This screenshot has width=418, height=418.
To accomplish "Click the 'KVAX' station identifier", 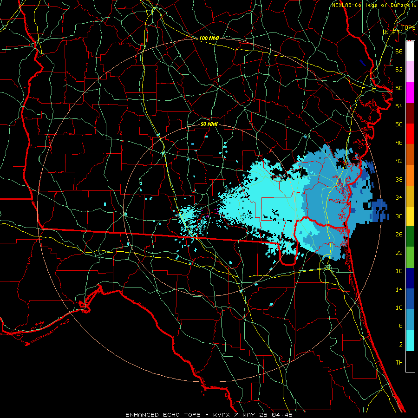I will (x=222, y=415).
